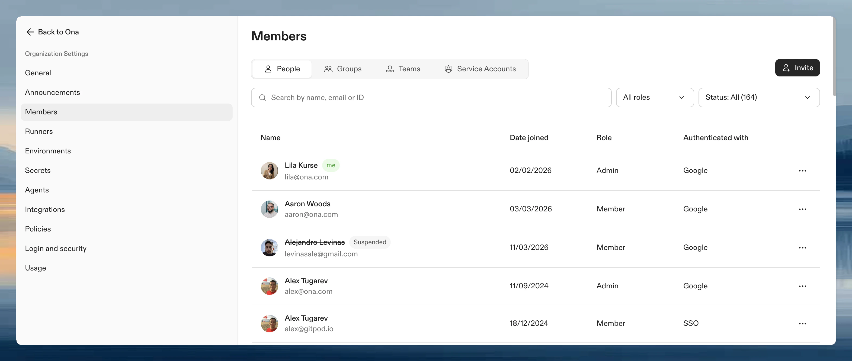This screenshot has height=361, width=852.
Task: Open the ellipsis menu on the SSO member row
Action: pos(803,323)
